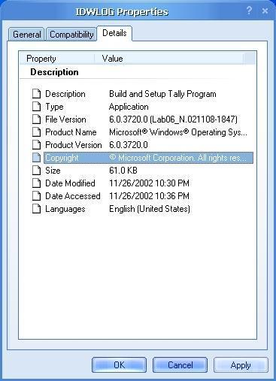
Task: Select the highlighted Copyright property label
Action: coord(62,158)
